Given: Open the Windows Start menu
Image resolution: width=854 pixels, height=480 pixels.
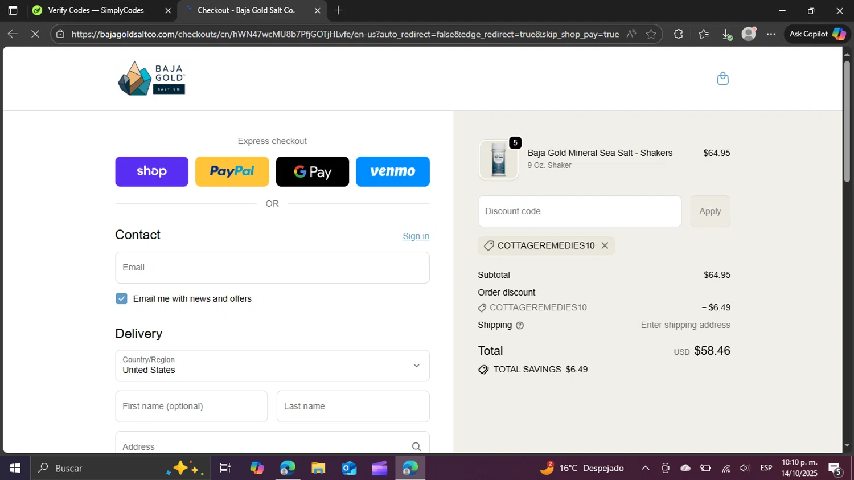Looking at the screenshot, I should tap(15, 468).
